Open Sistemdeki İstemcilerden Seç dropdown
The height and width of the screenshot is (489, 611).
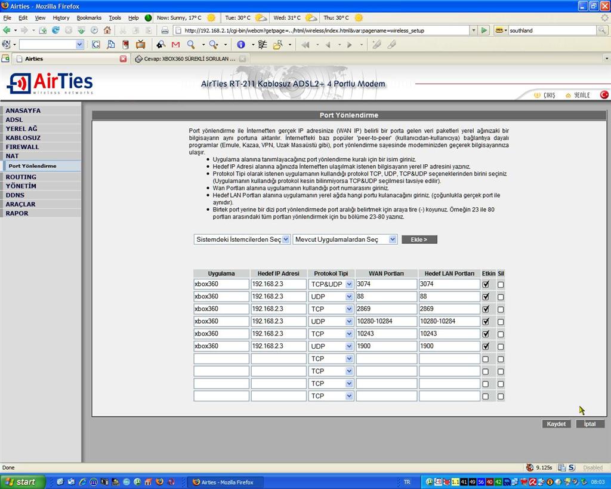pyautogui.click(x=242, y=239)
